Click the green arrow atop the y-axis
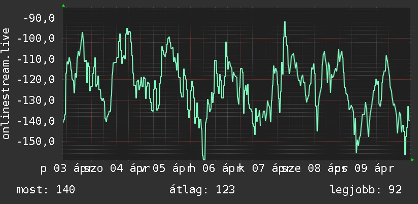 (63, 6)
